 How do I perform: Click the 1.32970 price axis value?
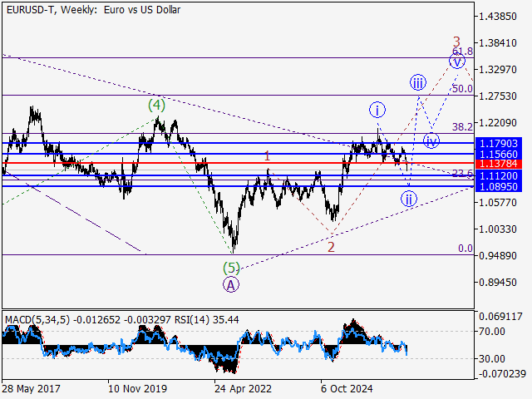498,70
